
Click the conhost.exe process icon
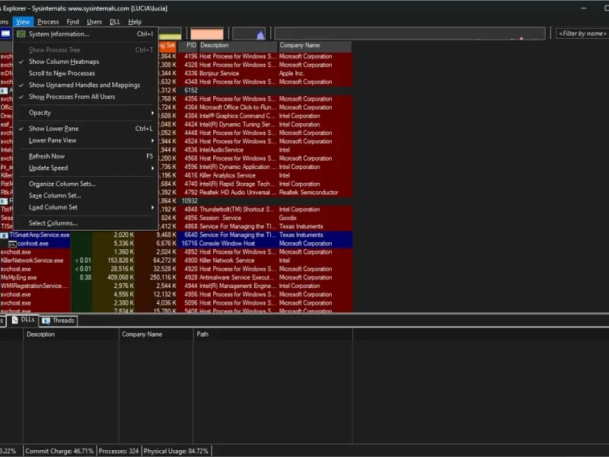[12, 244]
